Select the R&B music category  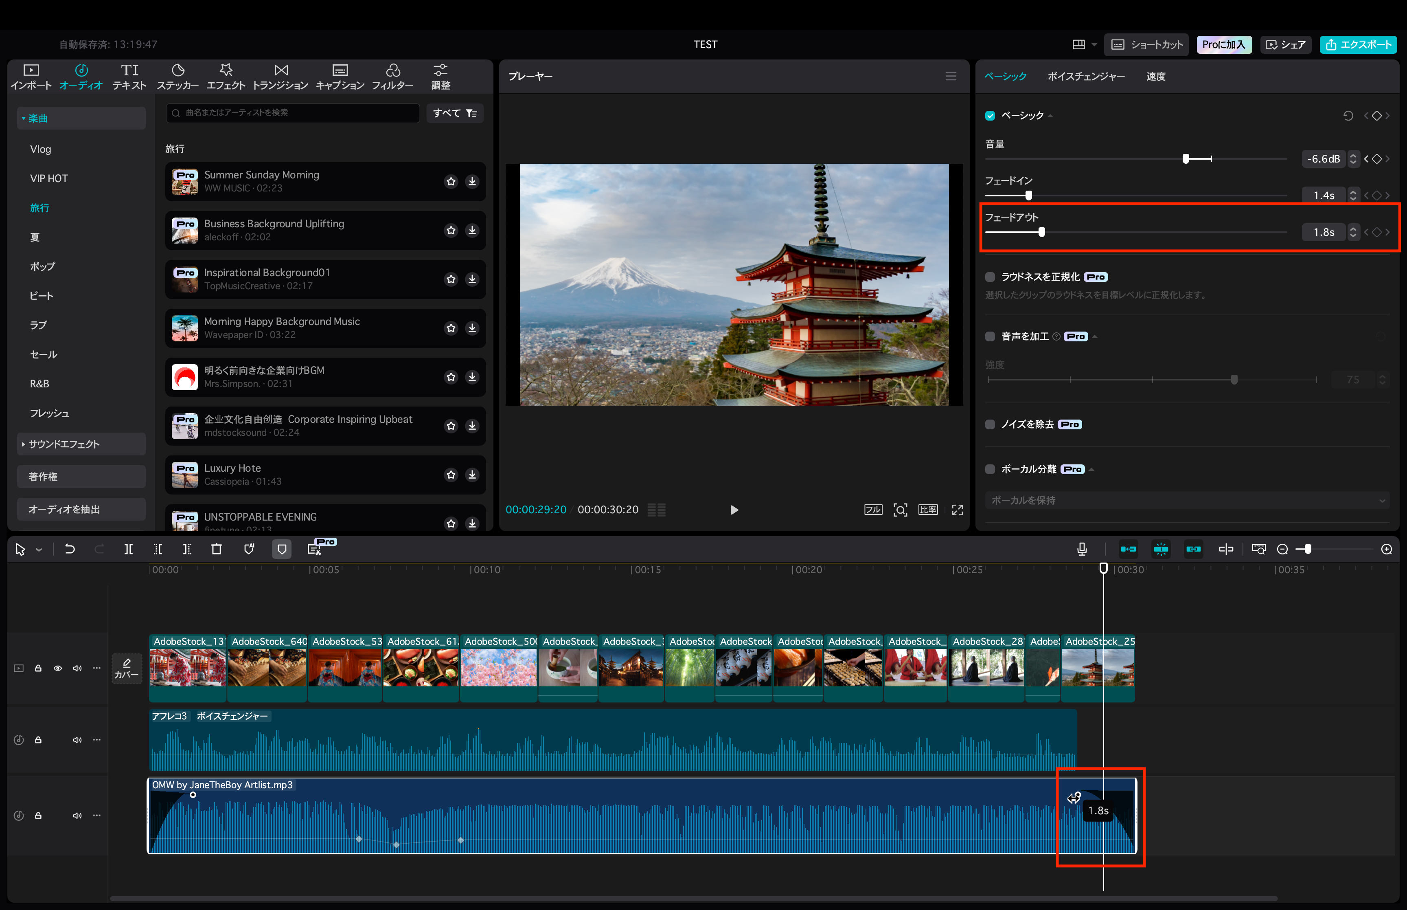point(39,383)
